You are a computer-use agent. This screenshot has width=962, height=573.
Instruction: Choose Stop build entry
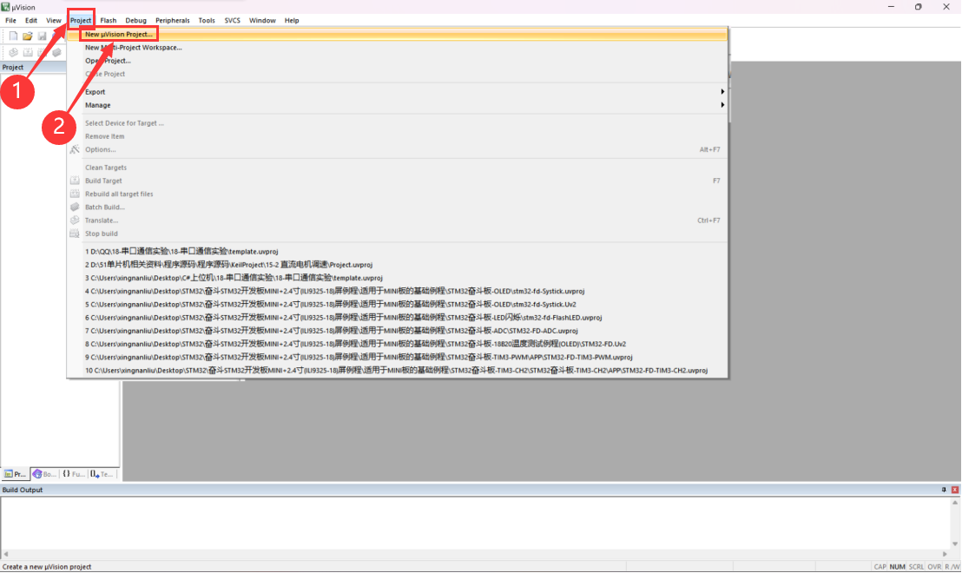pos(397,234)
